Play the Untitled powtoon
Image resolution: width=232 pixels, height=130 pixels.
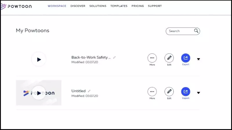[39, 93]
